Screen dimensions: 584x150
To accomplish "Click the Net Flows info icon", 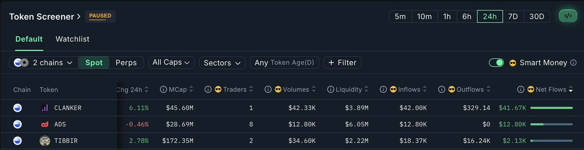I will coord(521,89).
